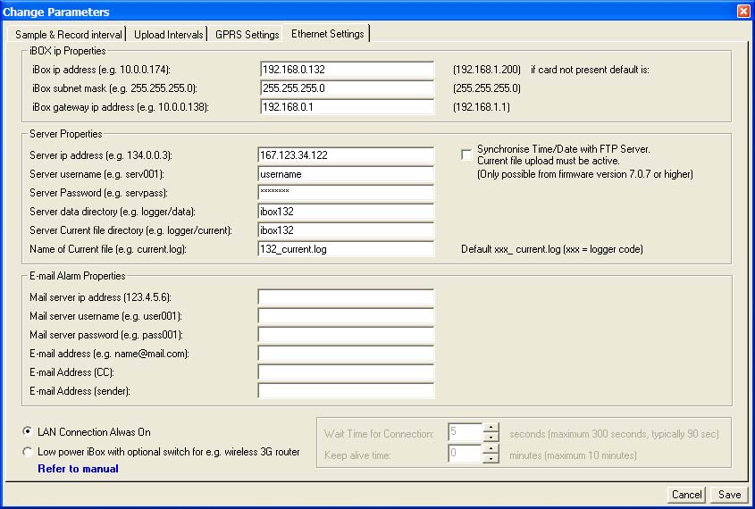
Task: Switch to Sample & Record interval tab
Action: [x=69, y=35]
